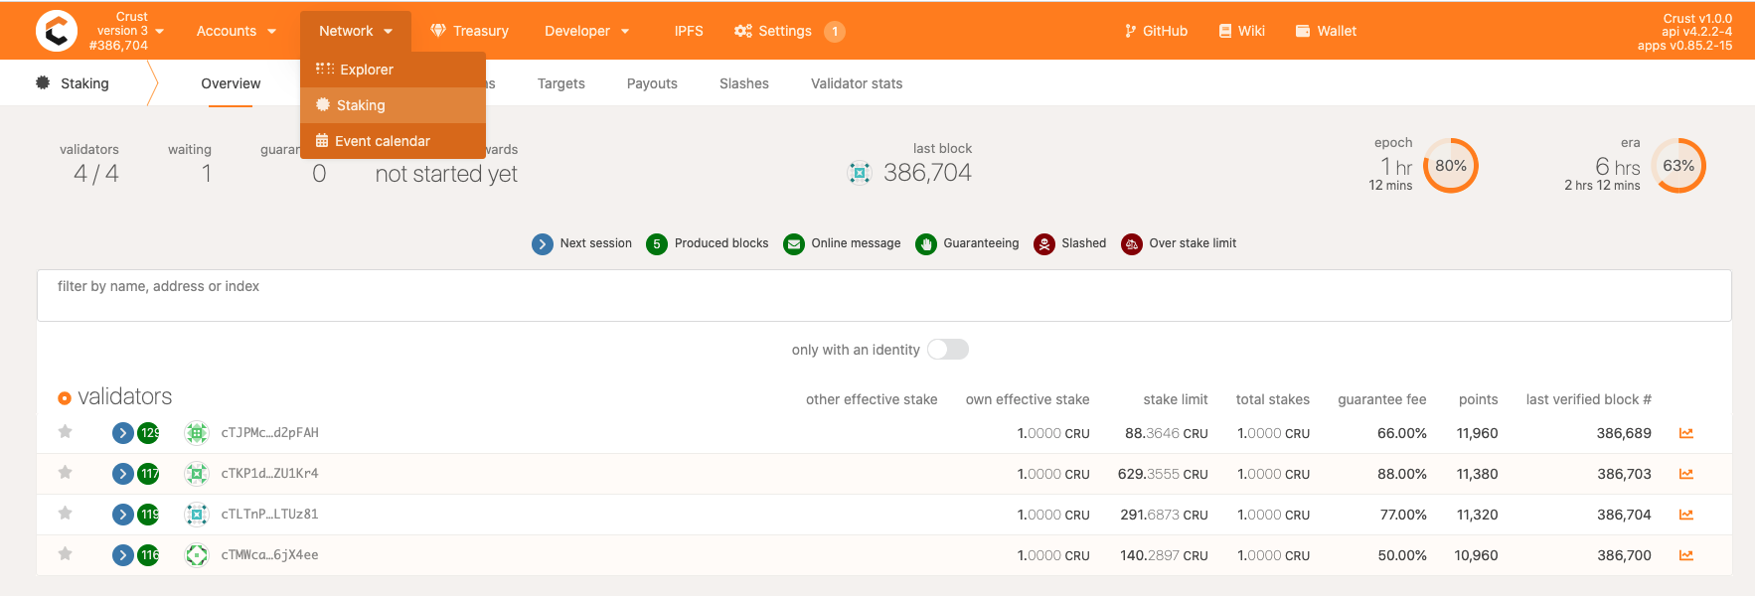Open stats chart for cTJPMc…d2pFAH
Image resolution: width=1755 pixels, height=596 pixels.
point(1686,433)
